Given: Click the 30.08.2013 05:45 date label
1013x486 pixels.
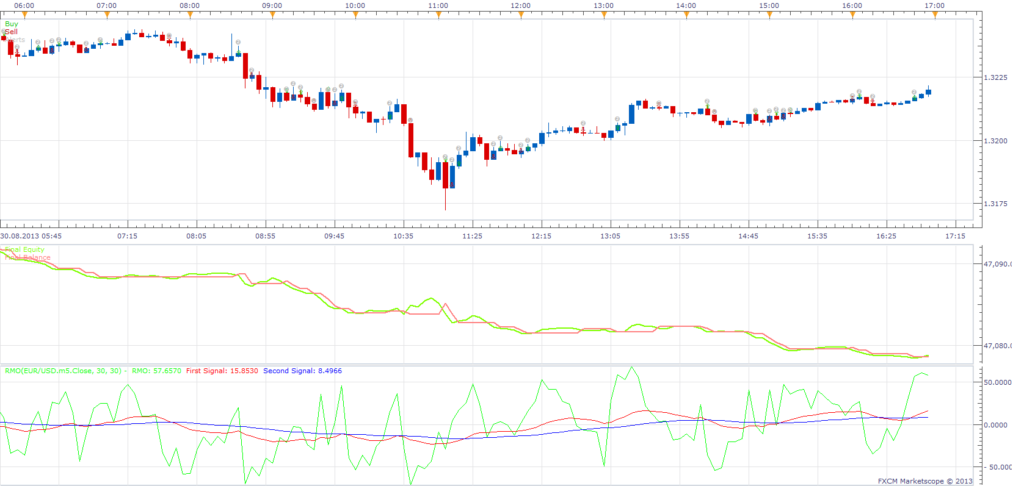Looking at the screenshot, I should click(x=31, y=236).
